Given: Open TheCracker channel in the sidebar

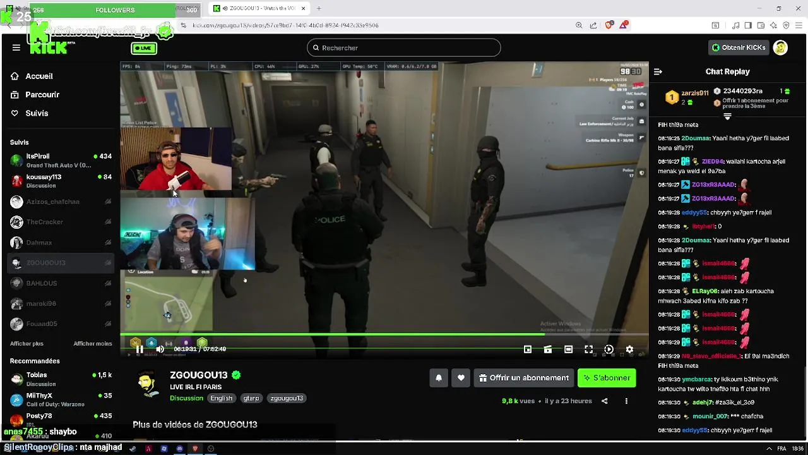Looking at the screenshot, I should pos(61,222).
